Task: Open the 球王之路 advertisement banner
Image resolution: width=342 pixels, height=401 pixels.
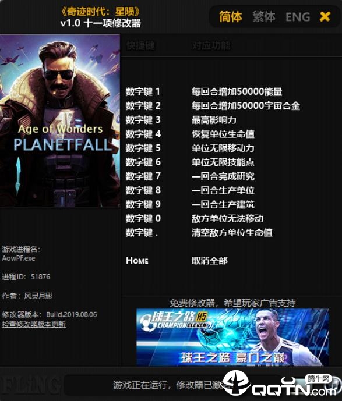Action: (x=232, y=338)
